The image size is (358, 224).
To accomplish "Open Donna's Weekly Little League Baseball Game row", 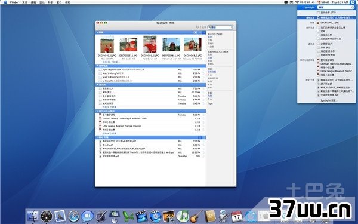I will (x=151, y=119).
